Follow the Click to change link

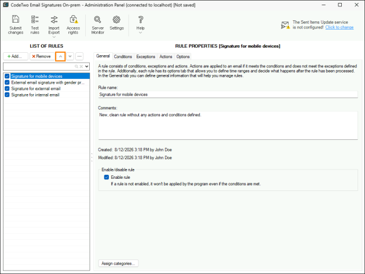pyautogui.click(x=340, y=27)
